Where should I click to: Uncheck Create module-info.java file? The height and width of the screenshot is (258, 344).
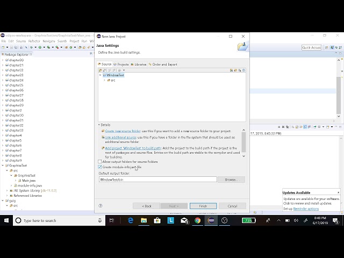pyautogui.click(x=100, y=167)
